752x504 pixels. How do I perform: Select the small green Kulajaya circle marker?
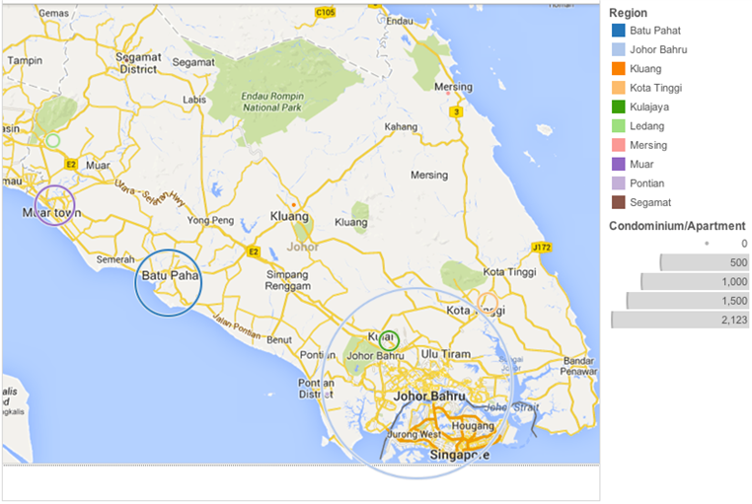(389, 340)
